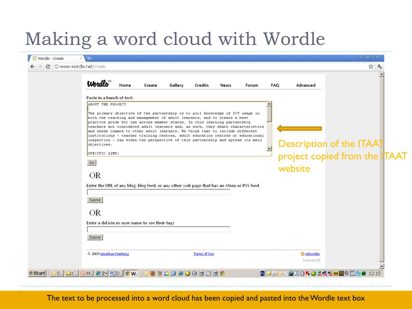Click the page scrollbar down arrow
The width and height of the screenshot is (412, 309).
click(x=381, y=266)
